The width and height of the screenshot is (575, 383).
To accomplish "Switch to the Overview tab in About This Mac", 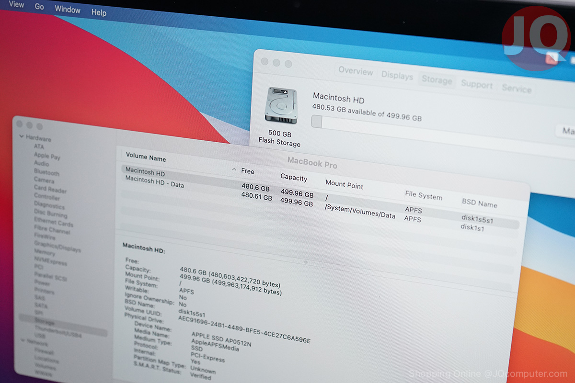I will click(356, 71).
